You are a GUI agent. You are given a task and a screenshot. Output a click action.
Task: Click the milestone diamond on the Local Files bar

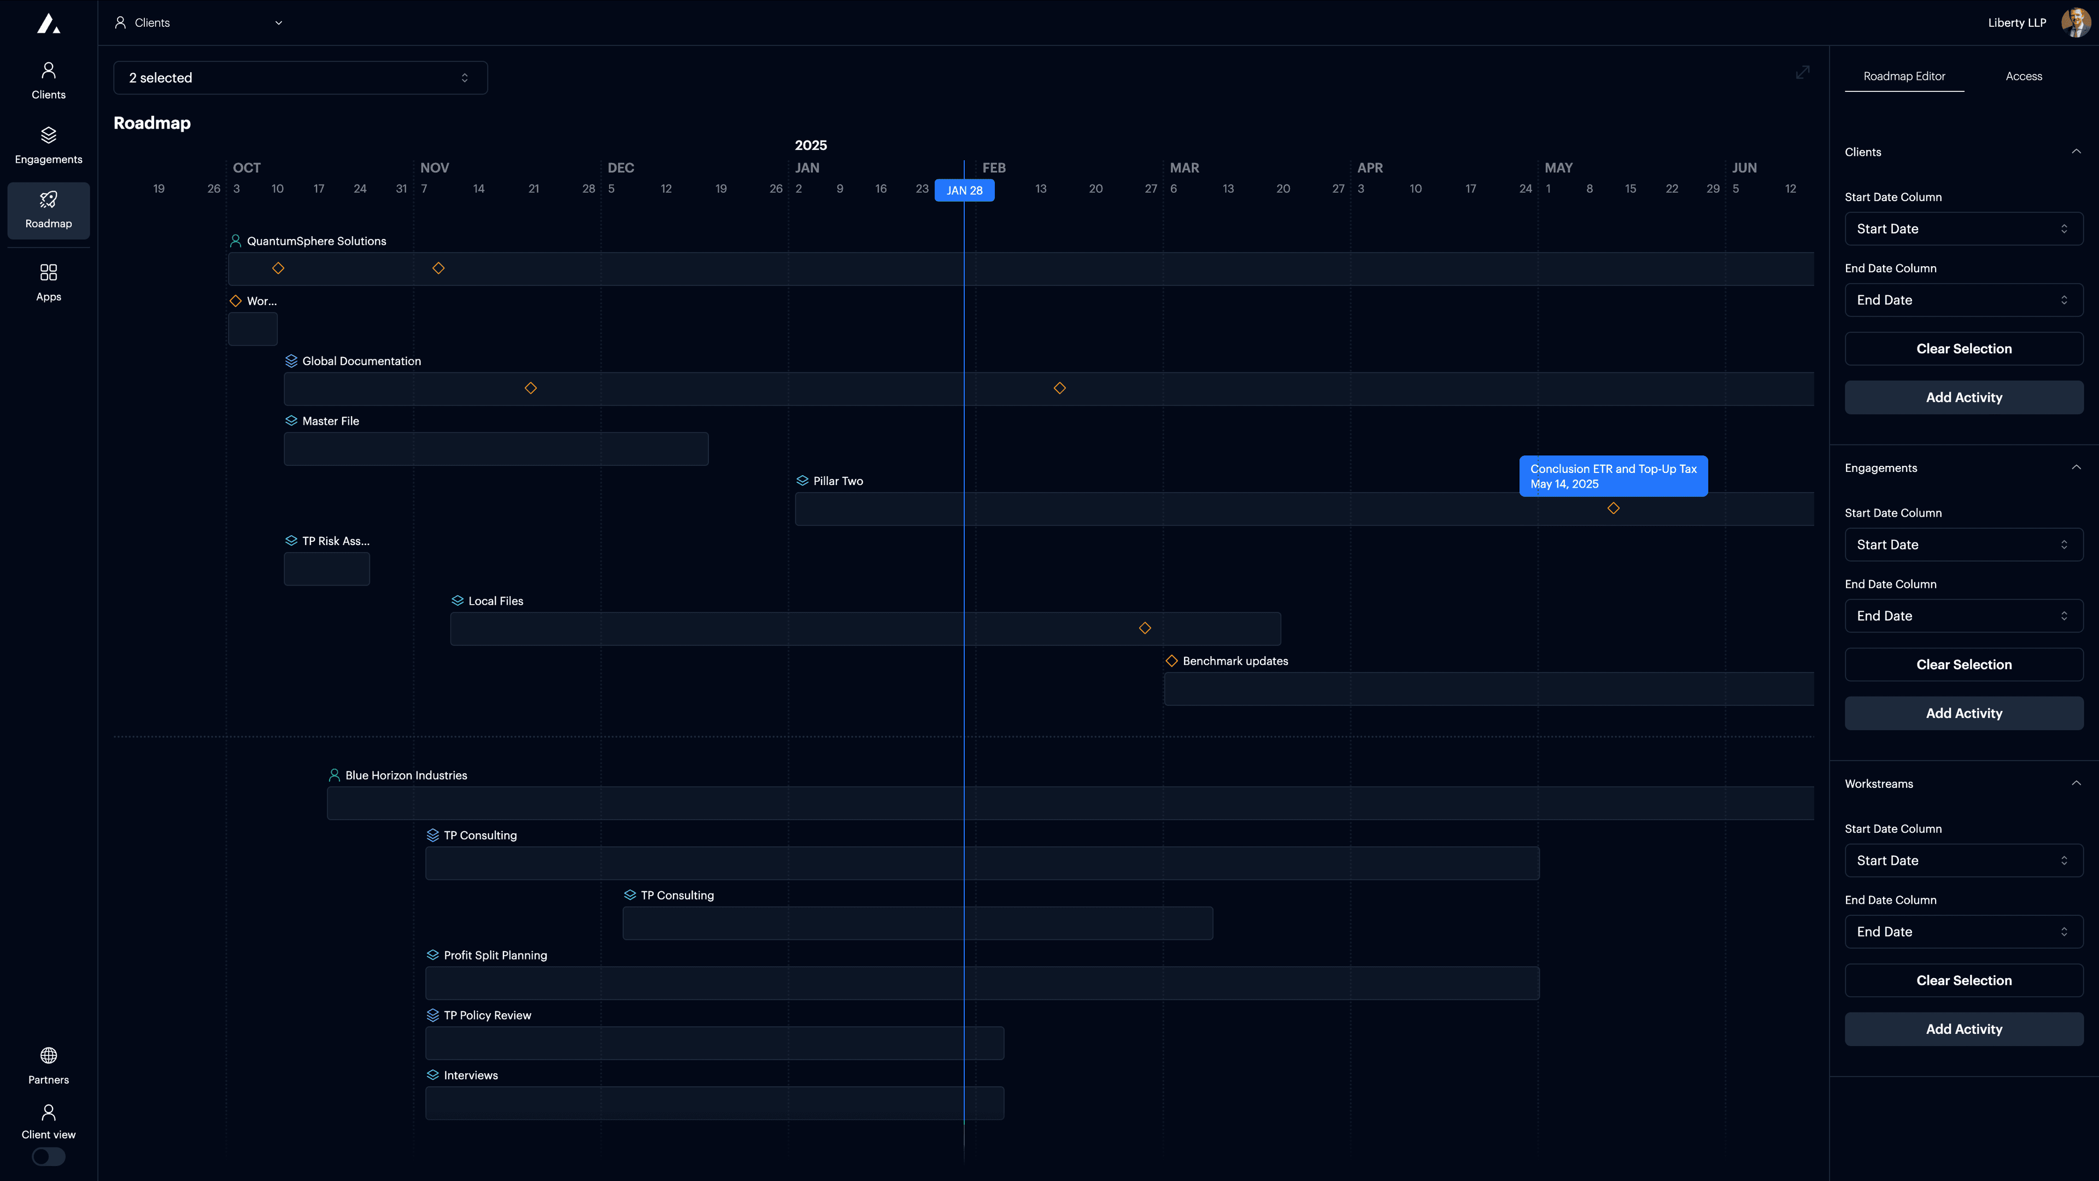[1144, 628]
